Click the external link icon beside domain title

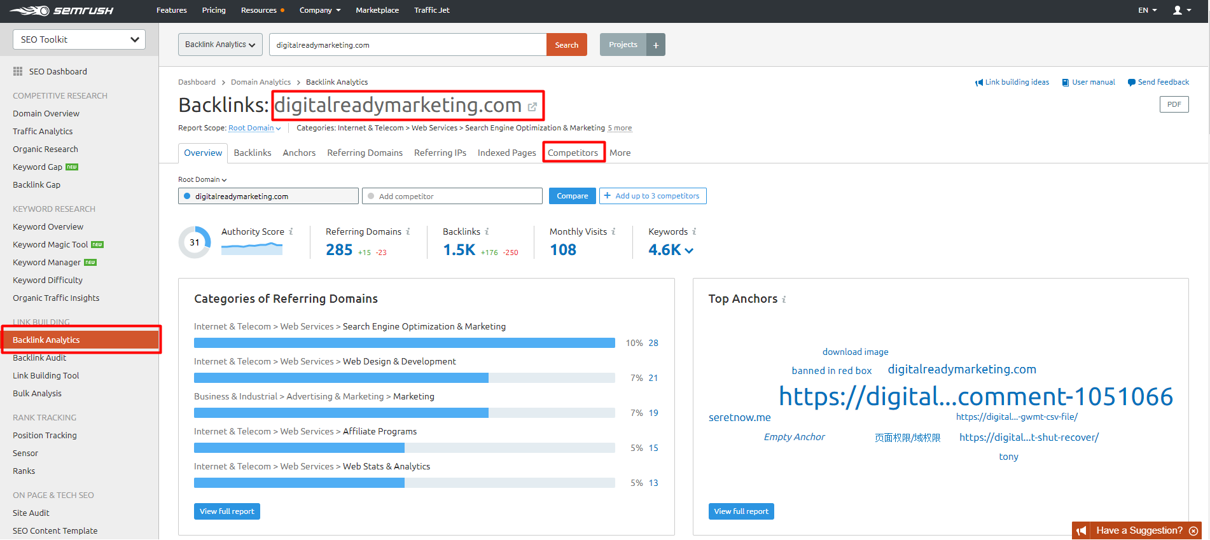(x=532, y=107)
